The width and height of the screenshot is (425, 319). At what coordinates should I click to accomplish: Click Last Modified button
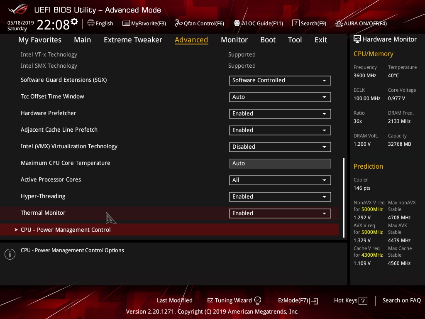coord(175,300)
